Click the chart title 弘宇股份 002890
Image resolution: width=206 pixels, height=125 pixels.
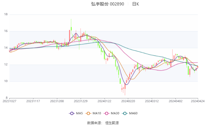(x=108, y=4)
